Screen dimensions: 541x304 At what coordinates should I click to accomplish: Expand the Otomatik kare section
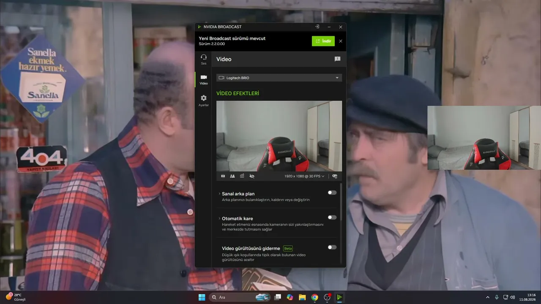point(219,218)
